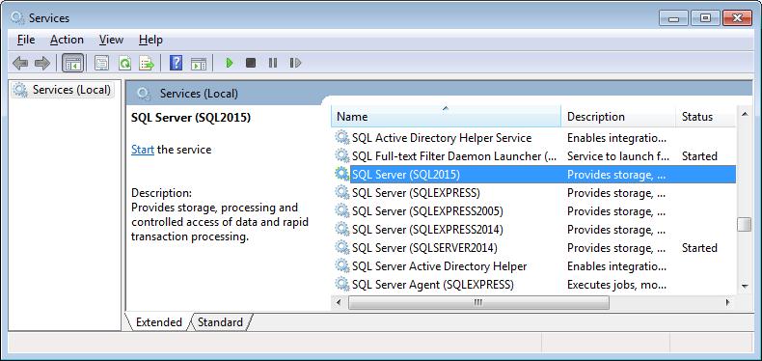Click gear icon beside SQL Active Directory Helper Service

pyautogui.click(x=342, y=138)
